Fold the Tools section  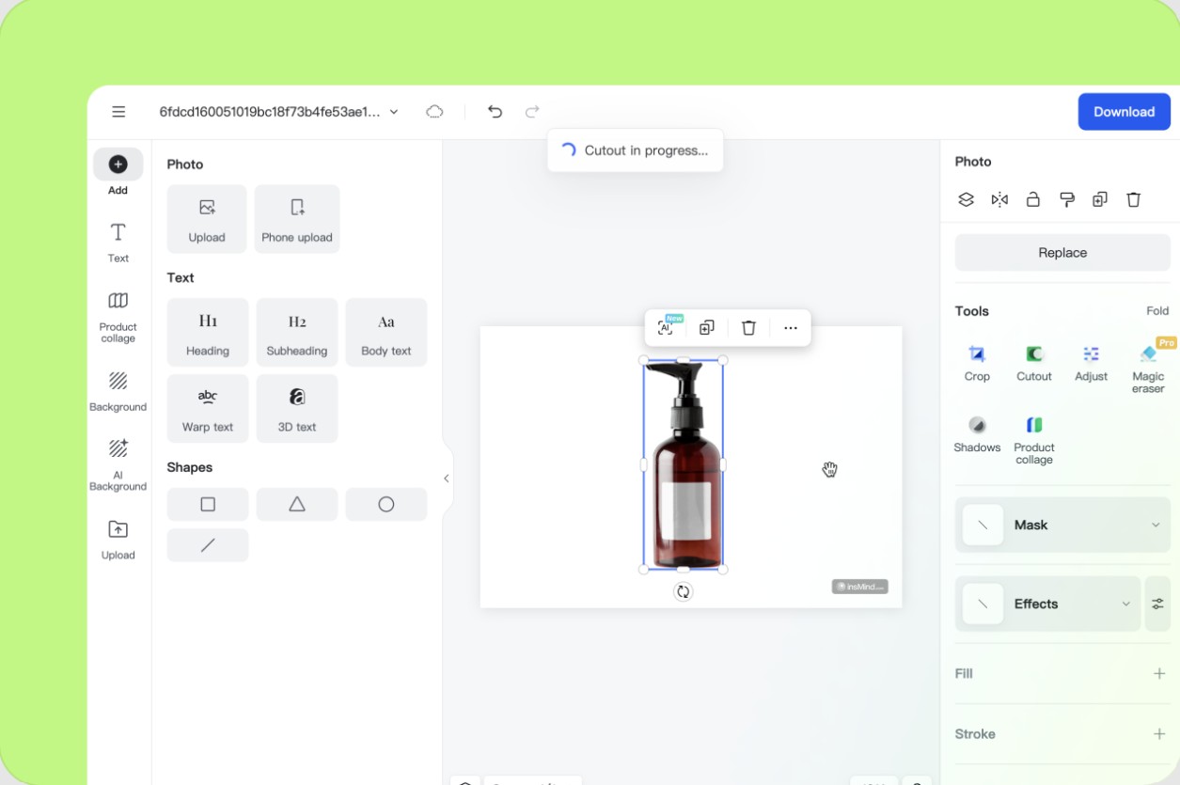tap(1157, 311)
